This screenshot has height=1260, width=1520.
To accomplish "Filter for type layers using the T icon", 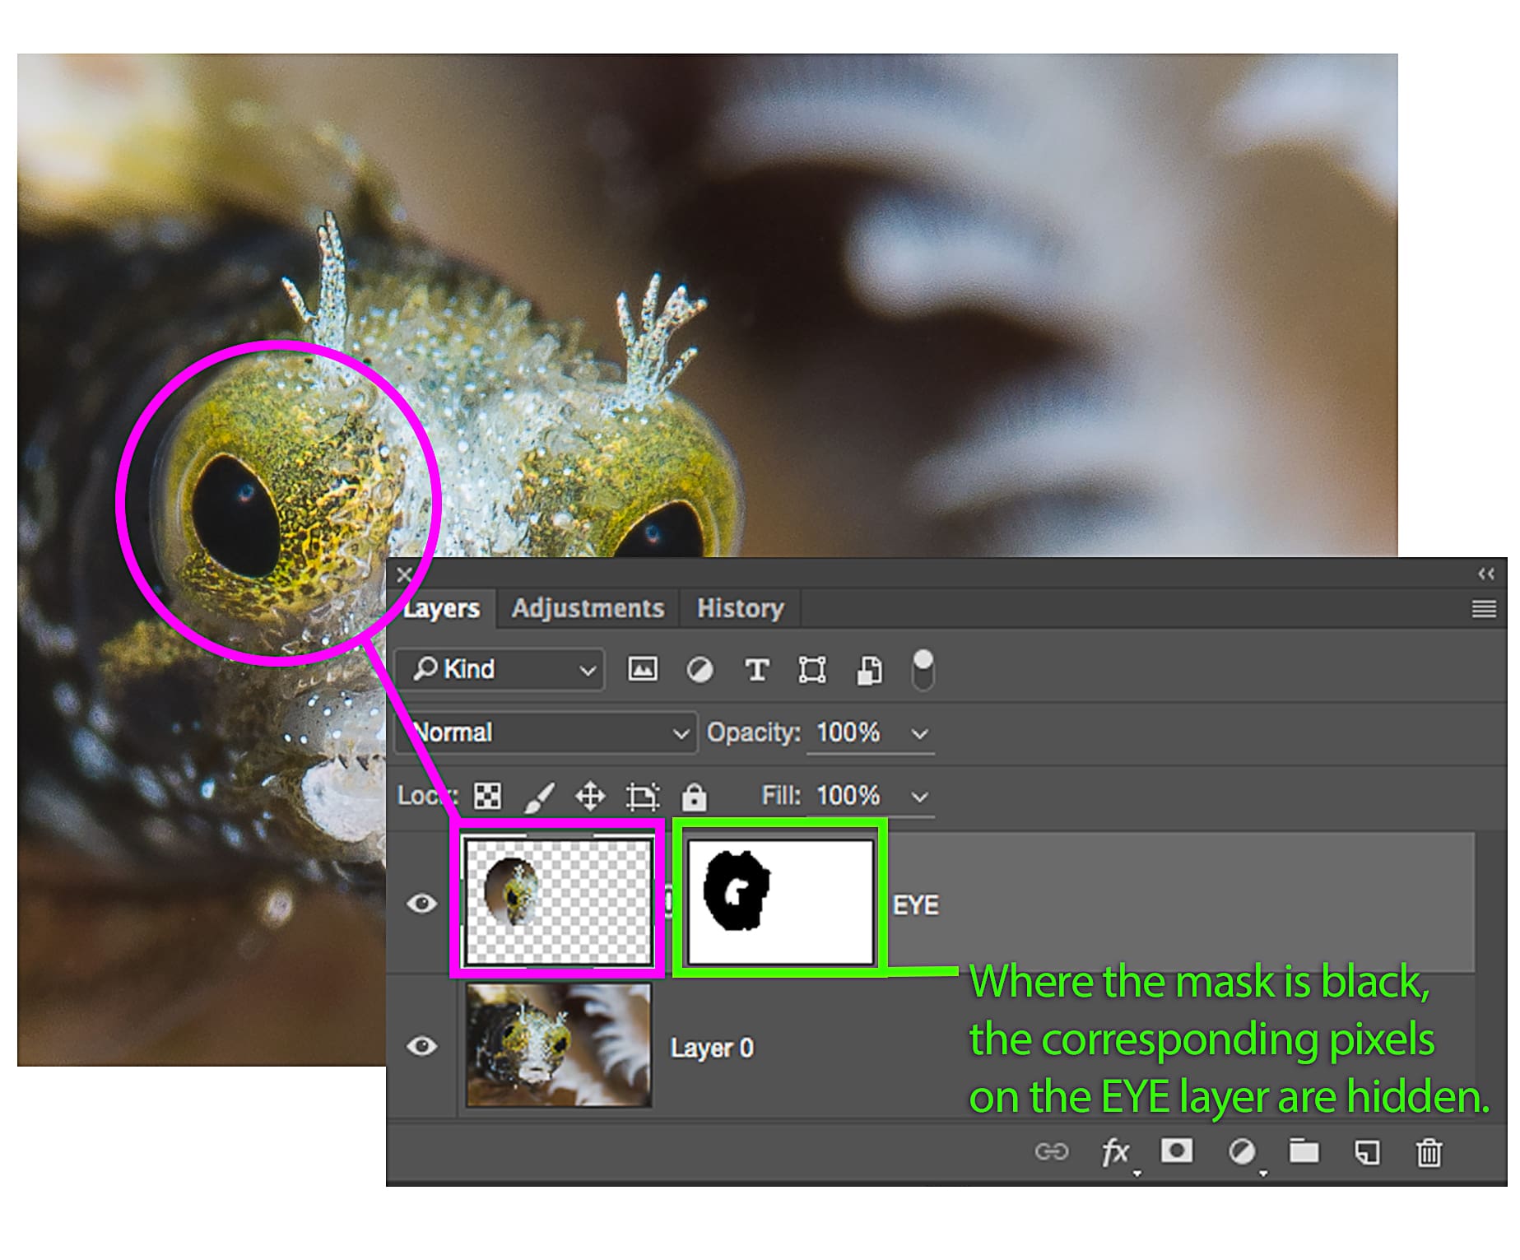I will 756,669.
